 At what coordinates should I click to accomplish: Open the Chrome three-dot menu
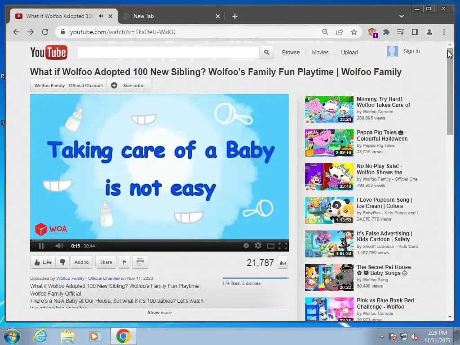[x=444, y=32]
